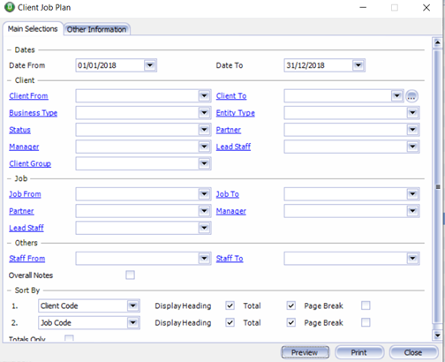445x362 pixels.
Task: Enable Page Break for Client Code sort
Action: [x=366, y=305]
